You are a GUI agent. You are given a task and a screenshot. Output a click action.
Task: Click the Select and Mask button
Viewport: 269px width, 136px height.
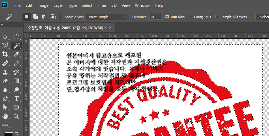coord(262,17)
